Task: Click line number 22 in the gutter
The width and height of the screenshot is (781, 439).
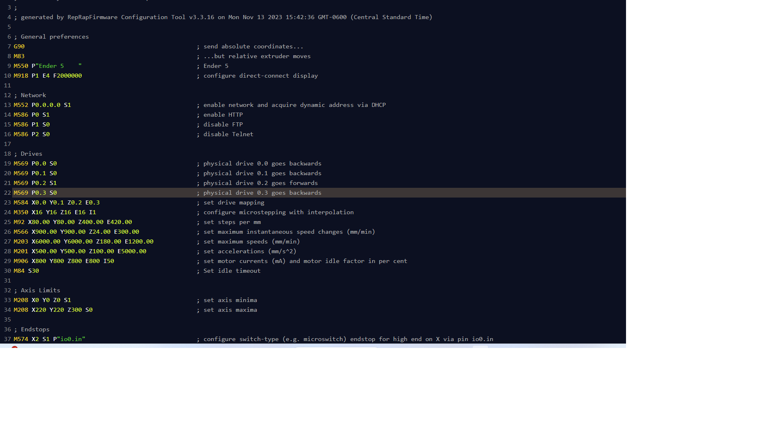Action: click(7, 193)
